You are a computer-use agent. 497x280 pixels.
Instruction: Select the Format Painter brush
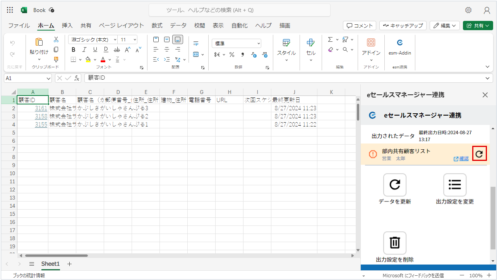click(56, 60)
